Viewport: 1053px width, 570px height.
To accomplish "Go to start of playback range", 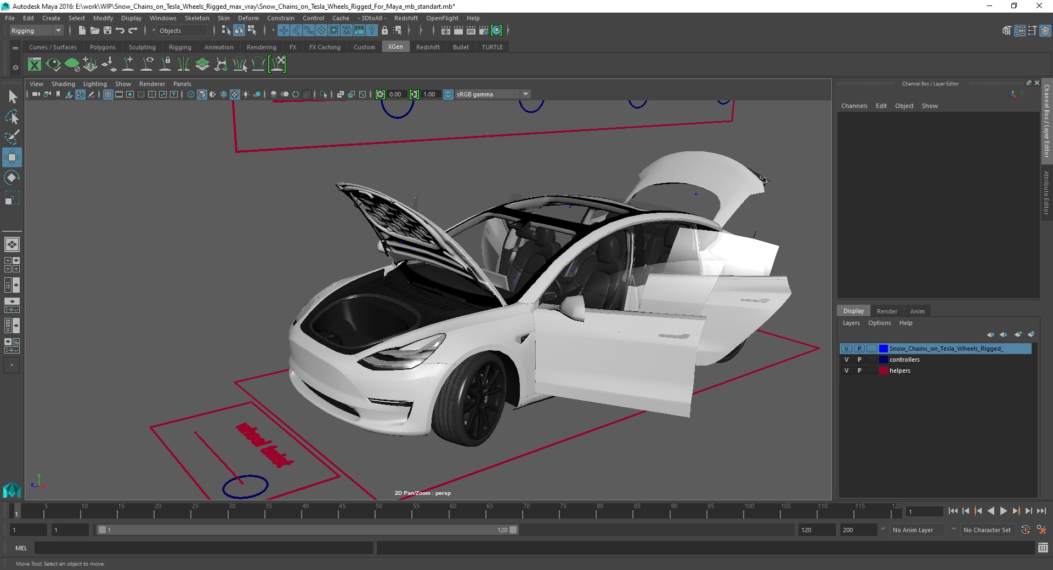I will click(x=953, y=511).
